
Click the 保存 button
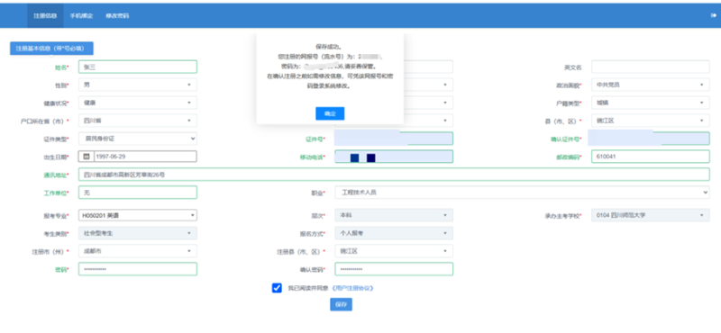(x=342, y=304)
